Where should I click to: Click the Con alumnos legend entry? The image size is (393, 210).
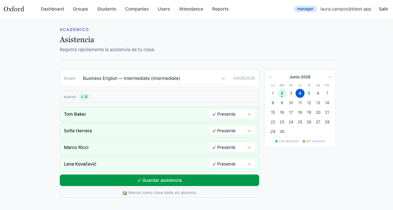coord(287,141)
